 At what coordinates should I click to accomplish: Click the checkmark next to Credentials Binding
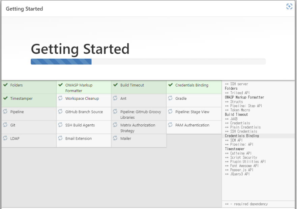(x=171, y=85)
